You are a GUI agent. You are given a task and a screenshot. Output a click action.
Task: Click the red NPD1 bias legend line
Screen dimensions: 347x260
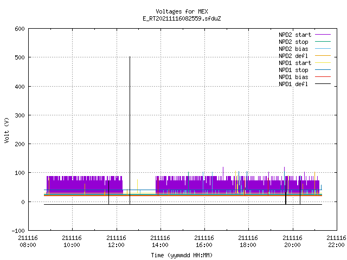tap(323, 77)
